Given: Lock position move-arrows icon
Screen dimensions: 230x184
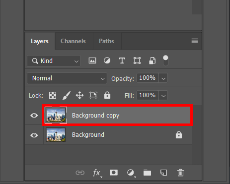Looking at the screenshot, I should (x=79, y=95).
